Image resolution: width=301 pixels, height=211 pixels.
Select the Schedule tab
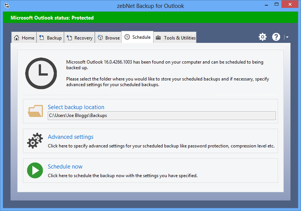click(x=137, y=37)
